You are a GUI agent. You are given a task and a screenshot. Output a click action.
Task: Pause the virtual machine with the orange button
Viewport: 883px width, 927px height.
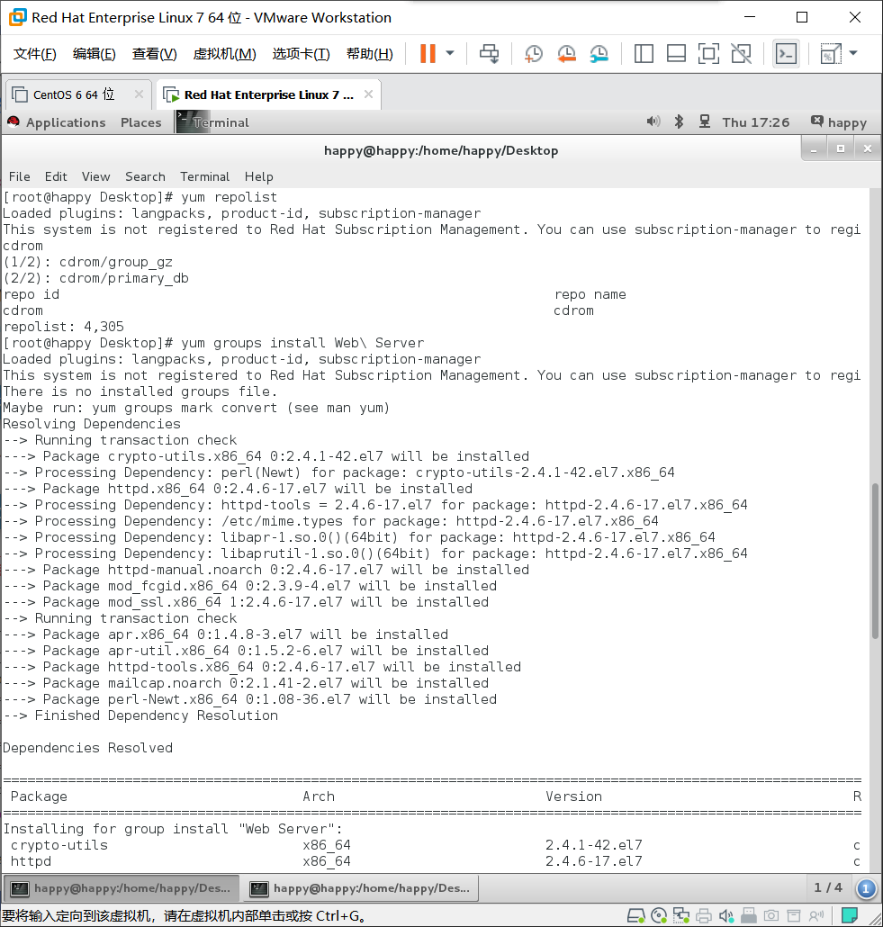click(x=428, y=54)
